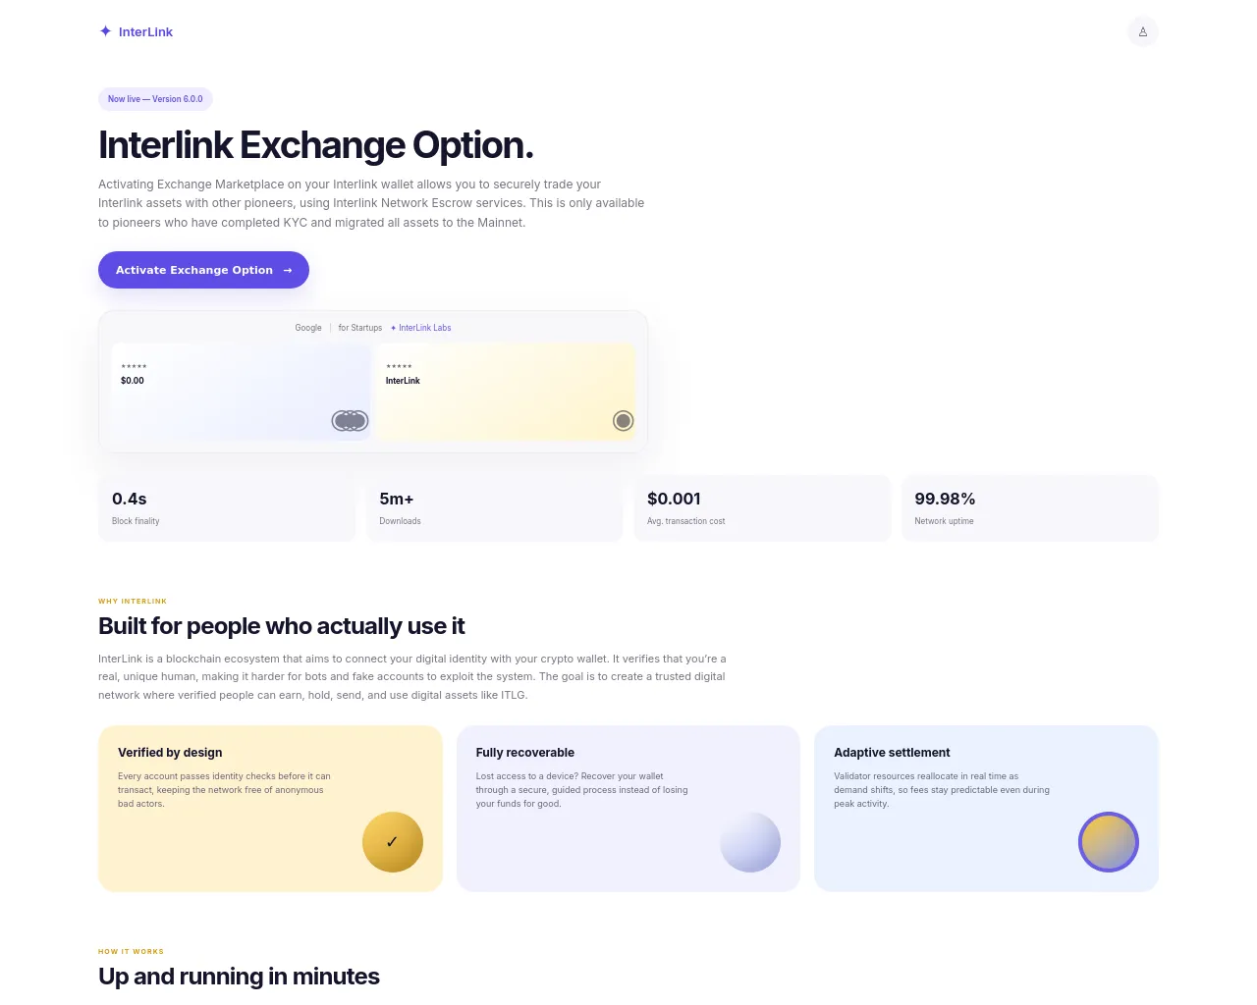Click the 0.4s Block finality stat
This screenshot has width=1257, height=1005.
coord(227,508)
